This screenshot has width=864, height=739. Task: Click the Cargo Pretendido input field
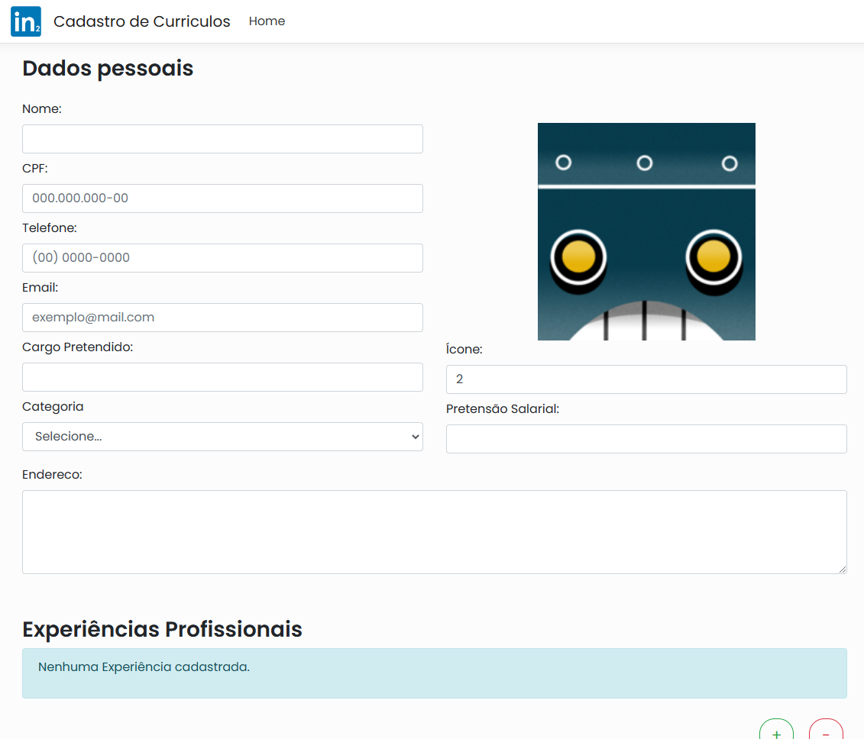[x=222, y=376]
